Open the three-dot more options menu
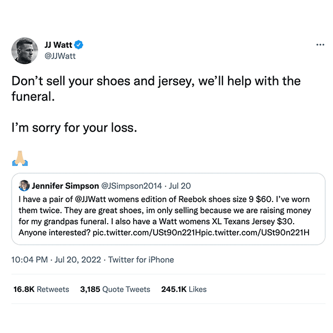Image resolution: width=333 pixels, height=333 pixels. 320,45
